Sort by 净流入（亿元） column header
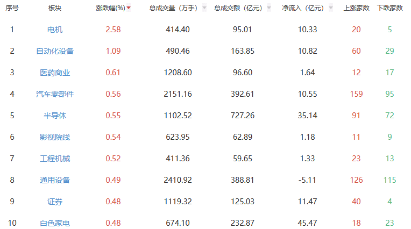 [x=303, y=8]
